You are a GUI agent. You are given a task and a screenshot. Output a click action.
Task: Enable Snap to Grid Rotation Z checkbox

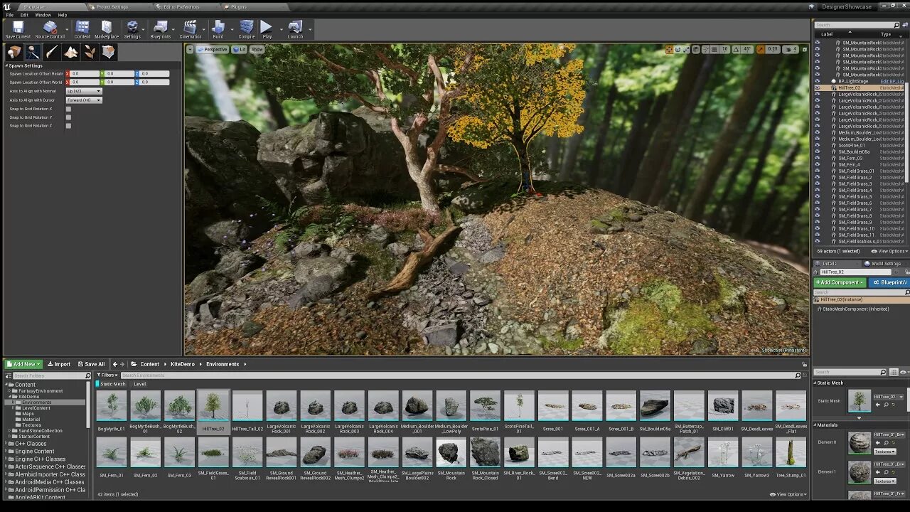click(x=68, y=126)
